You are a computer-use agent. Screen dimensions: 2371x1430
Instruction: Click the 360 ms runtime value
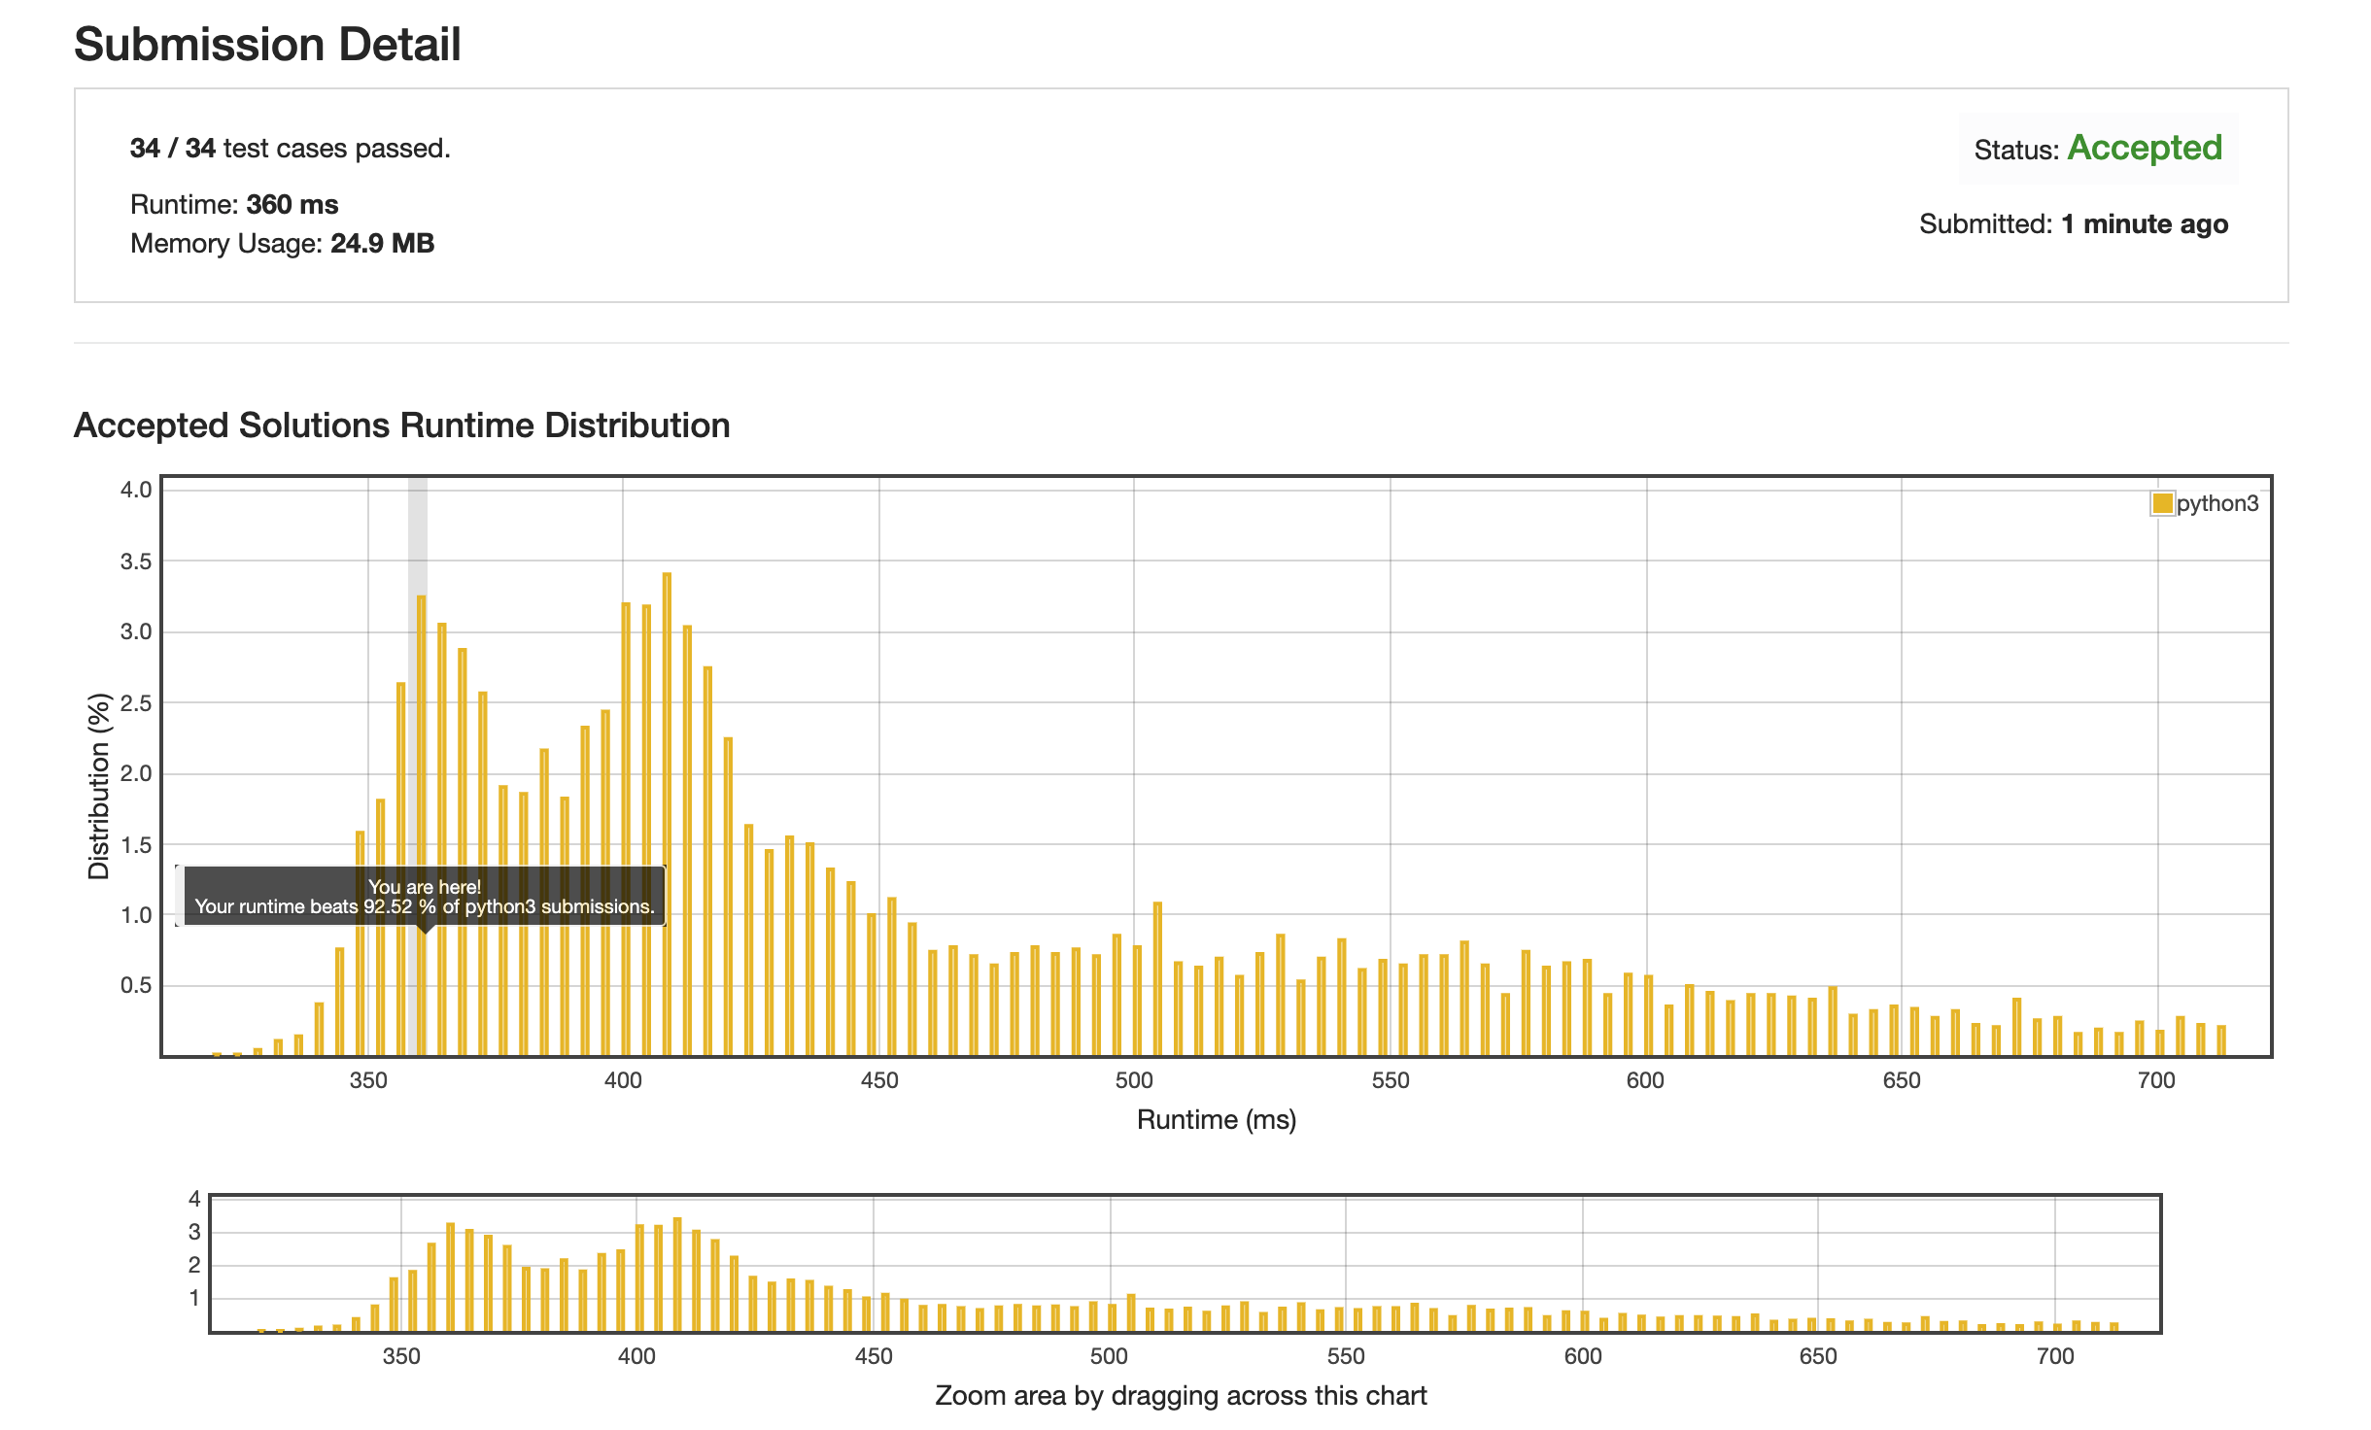(x=292, y=204)
